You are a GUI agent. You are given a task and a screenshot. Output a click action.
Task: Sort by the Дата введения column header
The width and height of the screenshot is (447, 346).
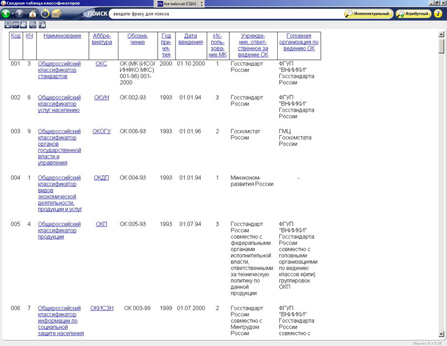191,39
